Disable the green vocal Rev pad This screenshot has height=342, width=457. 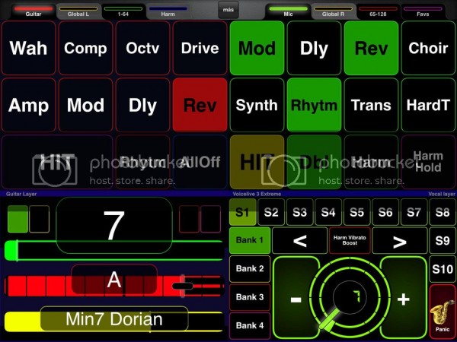372,48
